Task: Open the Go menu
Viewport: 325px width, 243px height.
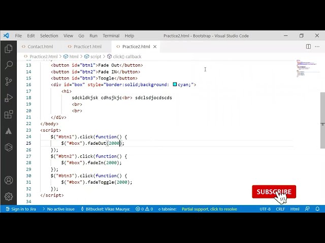Action: (x=81, y=36)
